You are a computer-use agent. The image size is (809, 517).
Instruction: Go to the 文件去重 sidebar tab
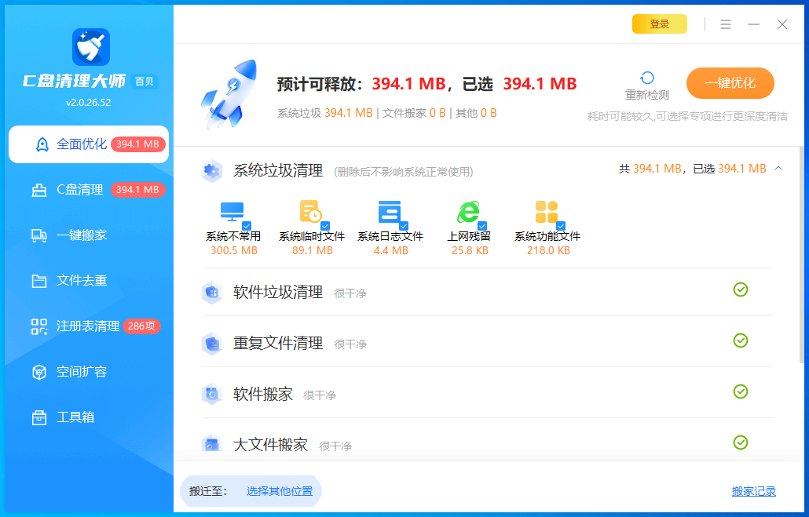click(x=89, y=280)
